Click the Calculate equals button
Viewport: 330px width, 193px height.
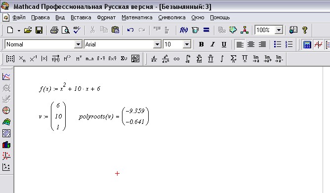(206, 30)
